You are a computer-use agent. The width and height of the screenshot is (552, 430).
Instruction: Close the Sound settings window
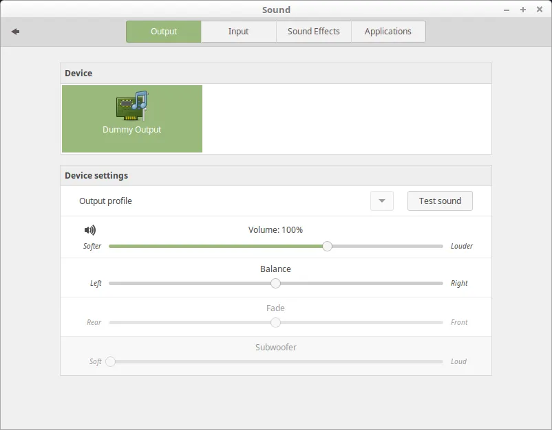coord(539,10)
